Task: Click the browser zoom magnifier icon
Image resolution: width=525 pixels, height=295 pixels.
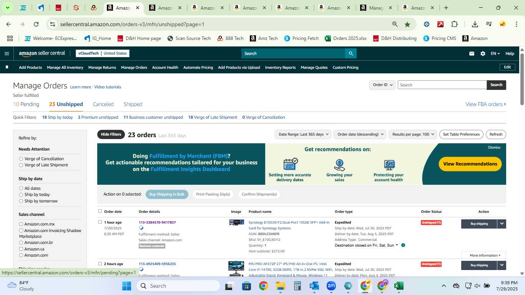Action: (395, 24)
